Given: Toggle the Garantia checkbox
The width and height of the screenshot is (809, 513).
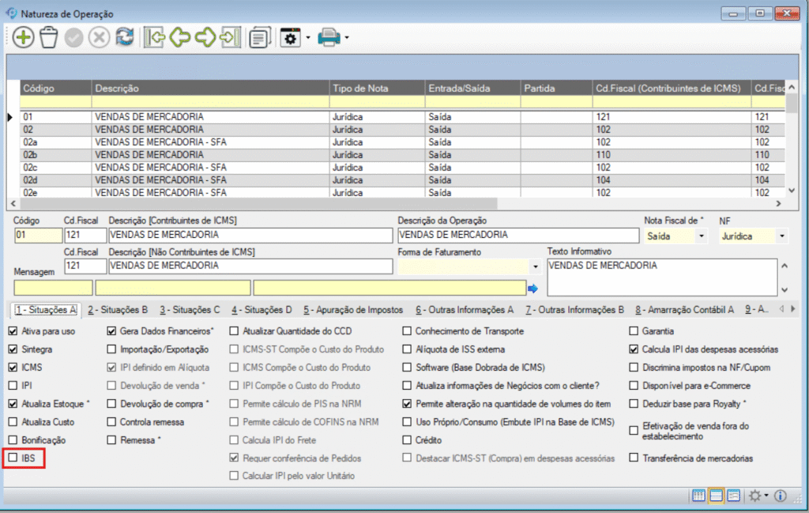Looking at the screenshot, I should [x=634, y=330].
